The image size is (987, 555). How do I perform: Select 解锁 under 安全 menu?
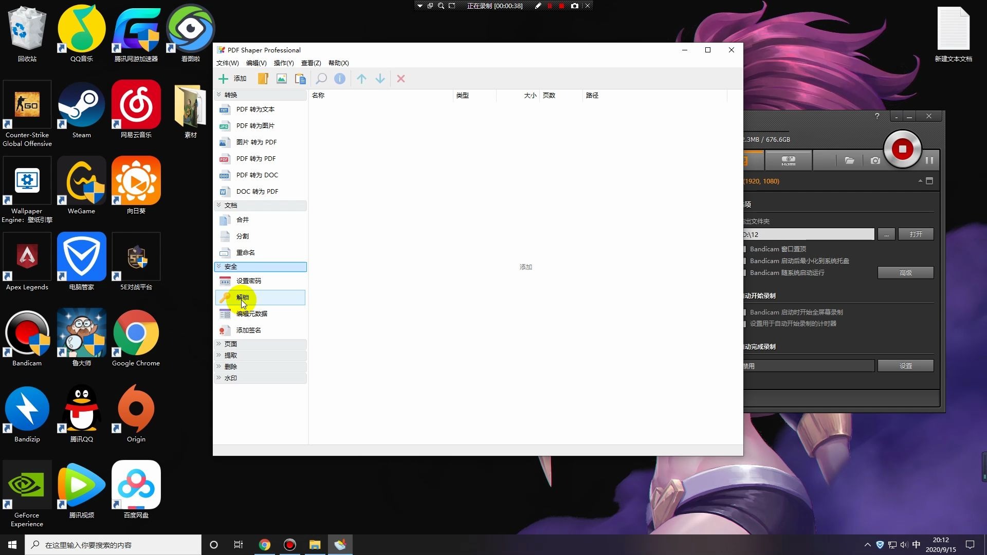coord(243,297)
